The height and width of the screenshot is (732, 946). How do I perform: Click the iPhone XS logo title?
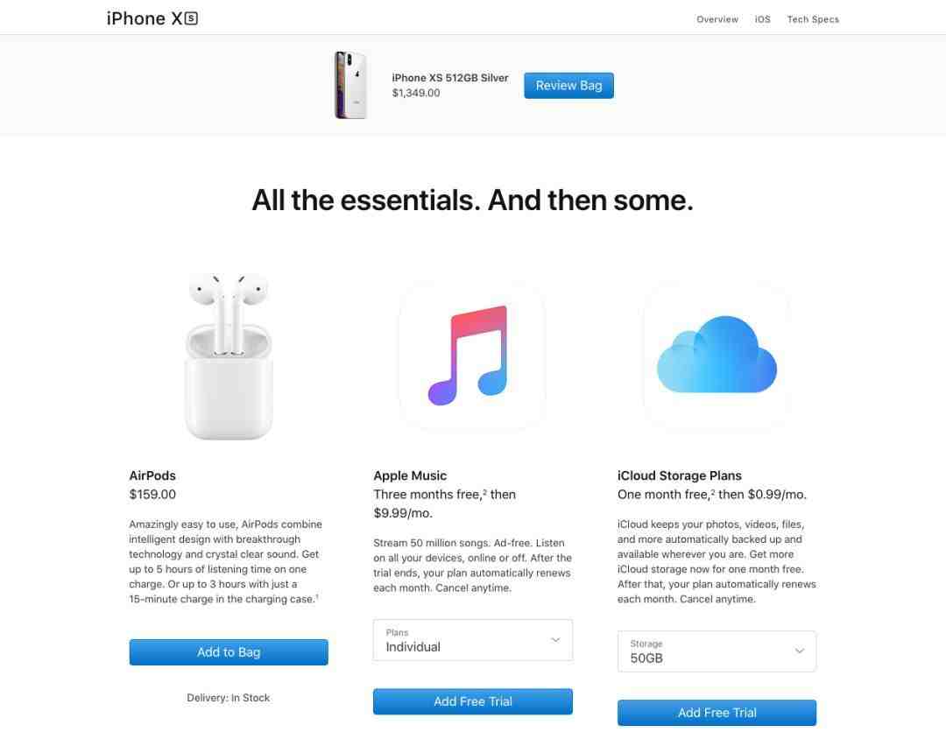152,18
